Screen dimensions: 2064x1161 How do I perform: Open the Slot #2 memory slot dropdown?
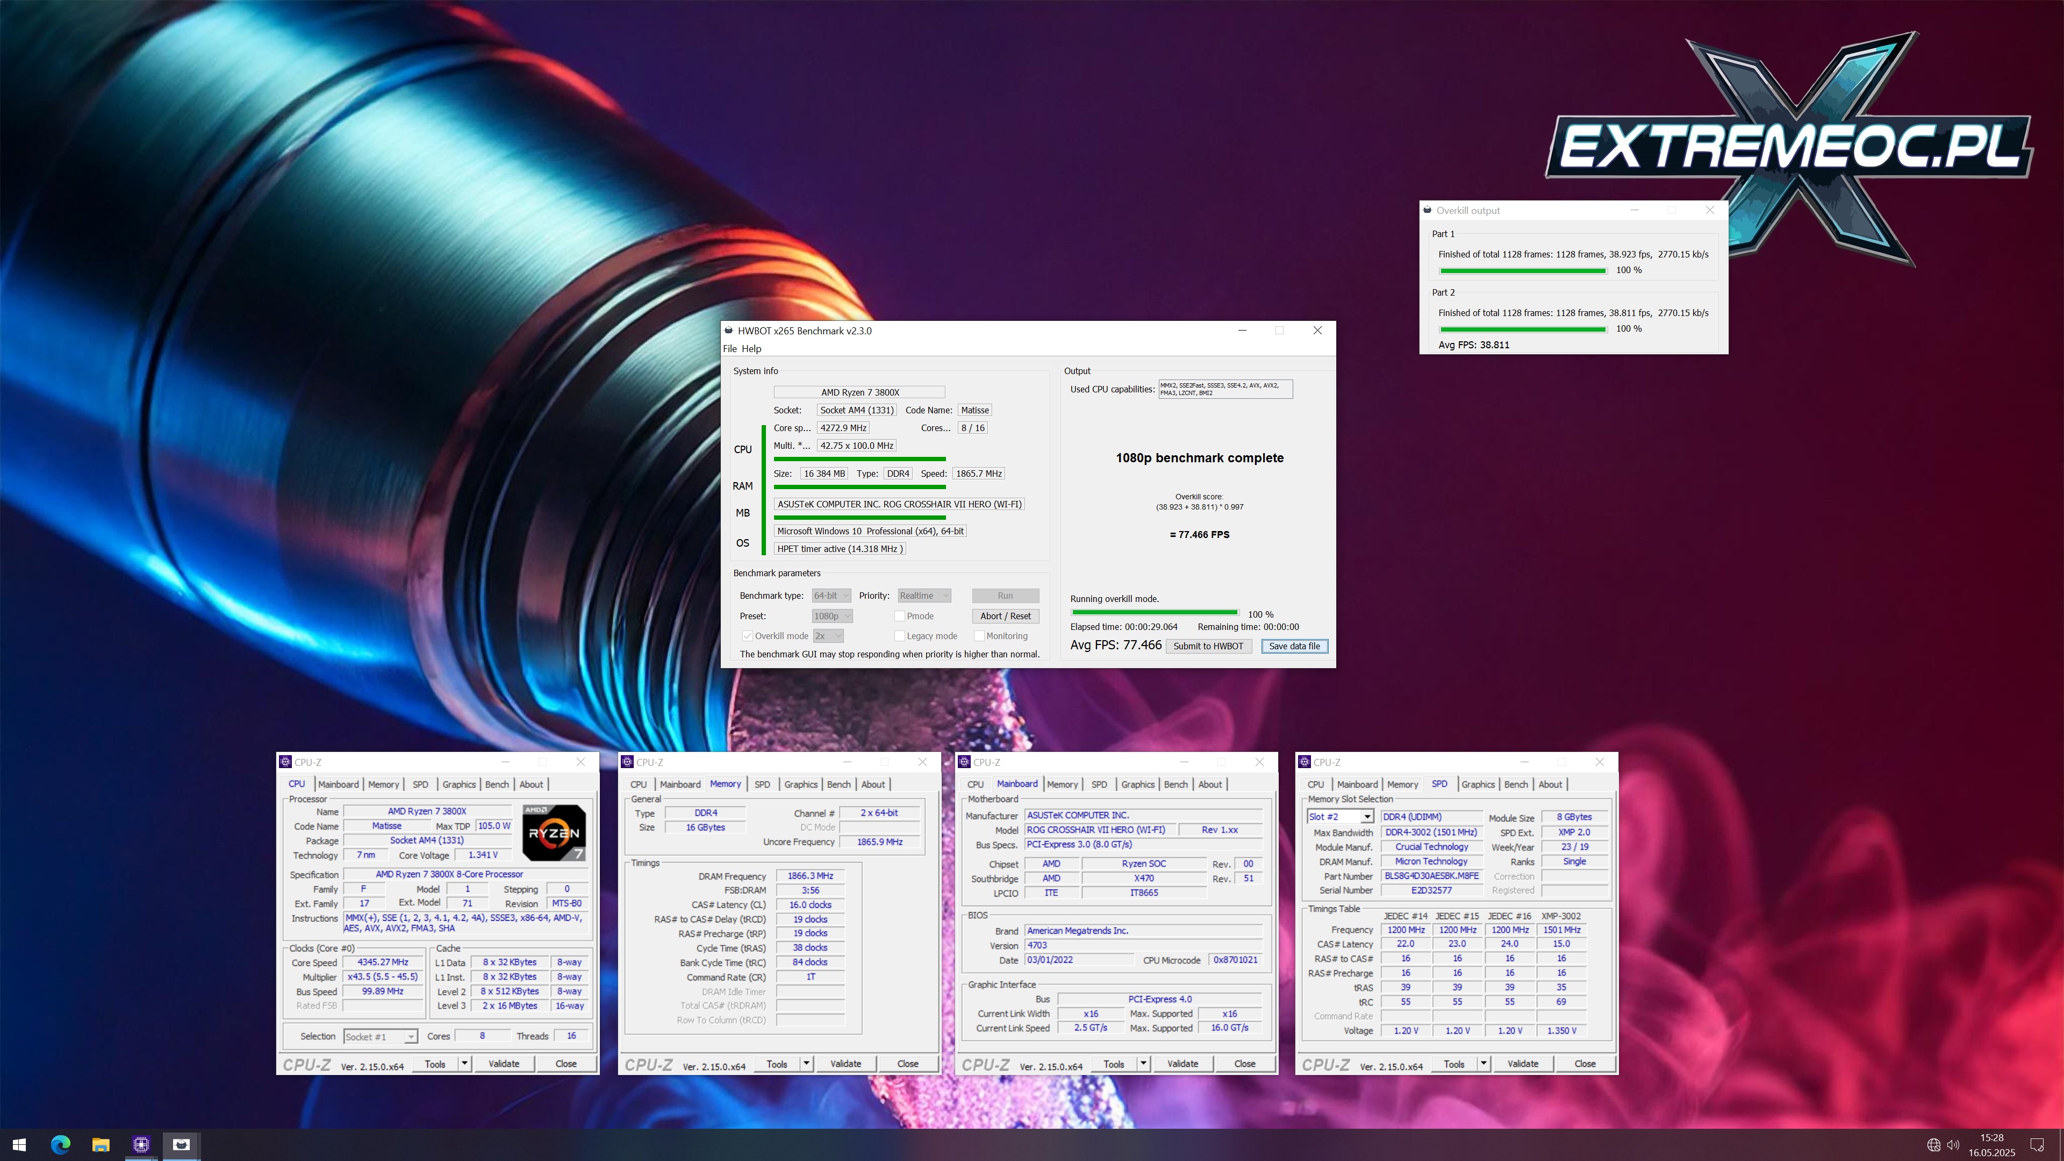[x=1339, y=816]
